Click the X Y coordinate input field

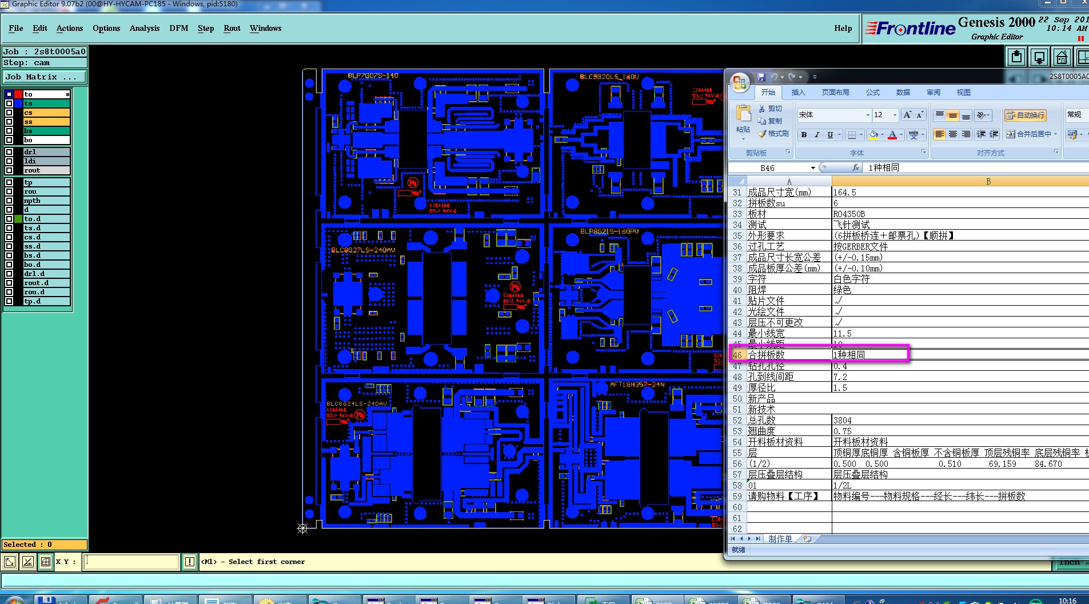pyautogui.click(x=131, y=562)
